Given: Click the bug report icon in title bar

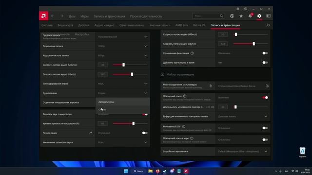Looking at the screenshot, I should (x=238, y=9).
